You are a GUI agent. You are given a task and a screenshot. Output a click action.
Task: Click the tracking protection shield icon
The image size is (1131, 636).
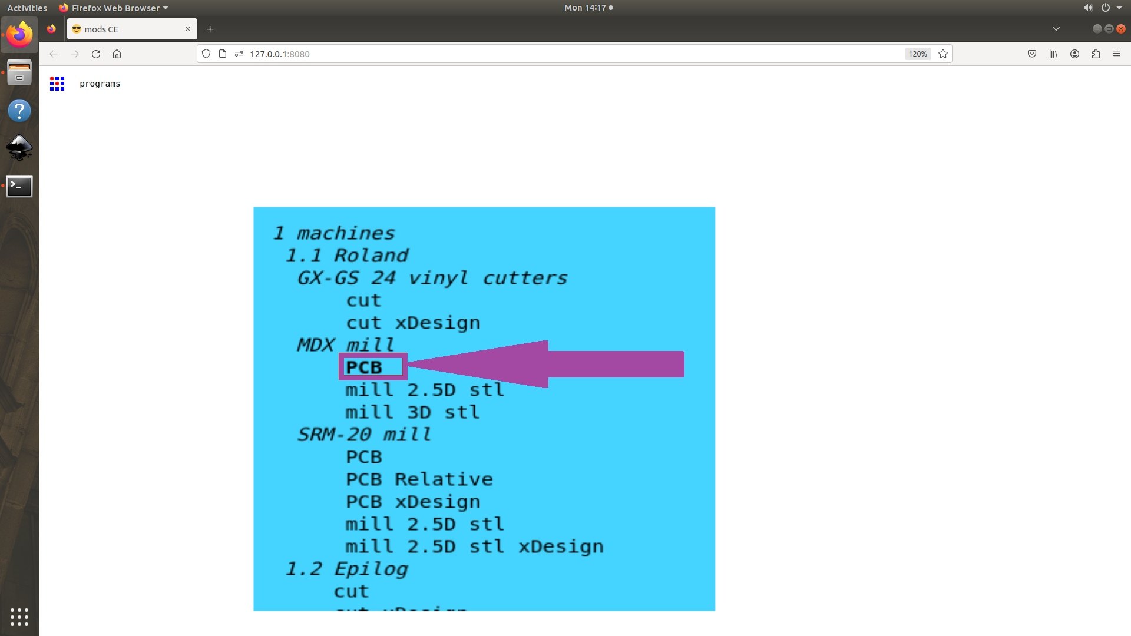click(x=206, y=54)
